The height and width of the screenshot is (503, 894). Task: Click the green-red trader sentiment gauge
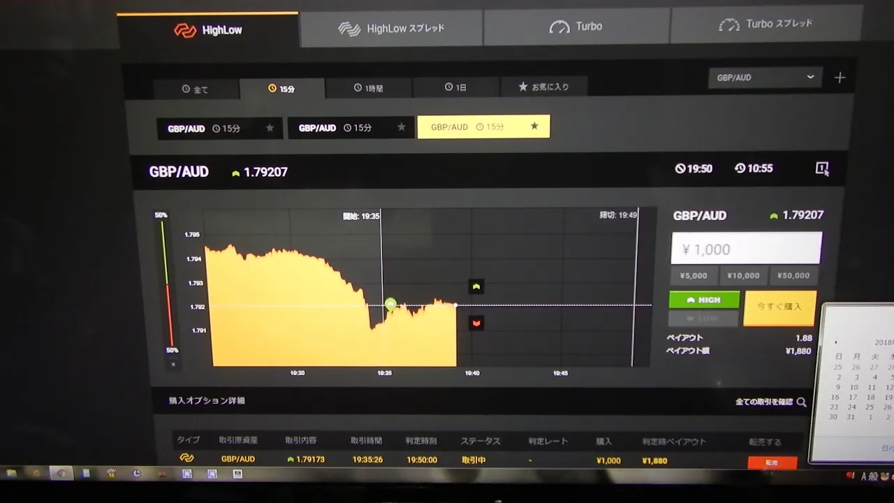(166, 283)
